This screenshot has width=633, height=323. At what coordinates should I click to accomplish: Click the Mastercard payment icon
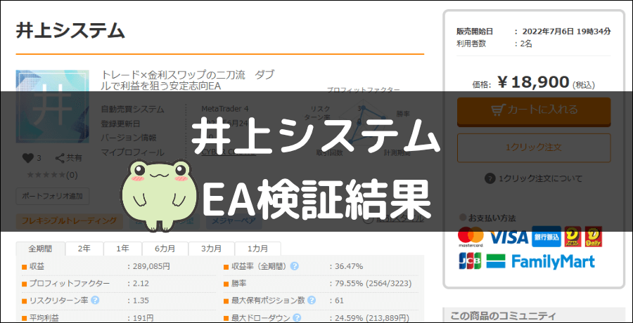[x=470, y=237]
